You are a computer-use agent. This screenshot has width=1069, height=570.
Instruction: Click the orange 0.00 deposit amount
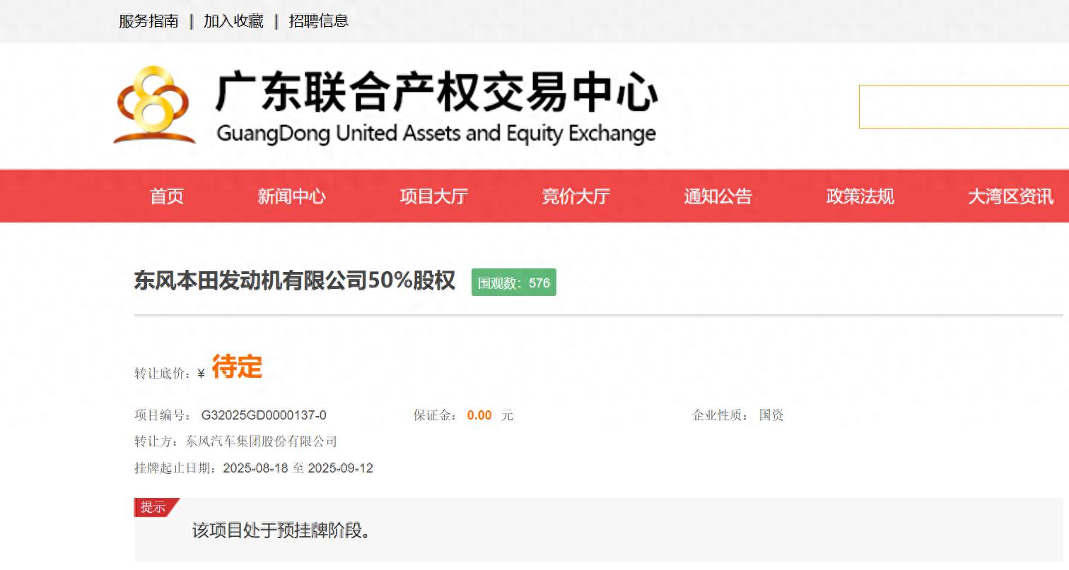point(479,415)
